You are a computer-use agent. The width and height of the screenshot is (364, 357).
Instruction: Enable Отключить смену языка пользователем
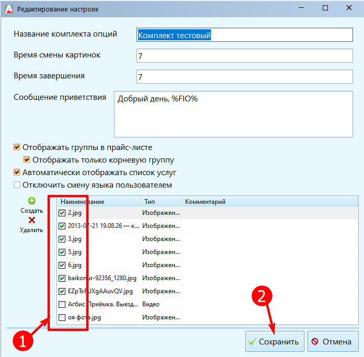pyautogui.click(x=17, y=185)
